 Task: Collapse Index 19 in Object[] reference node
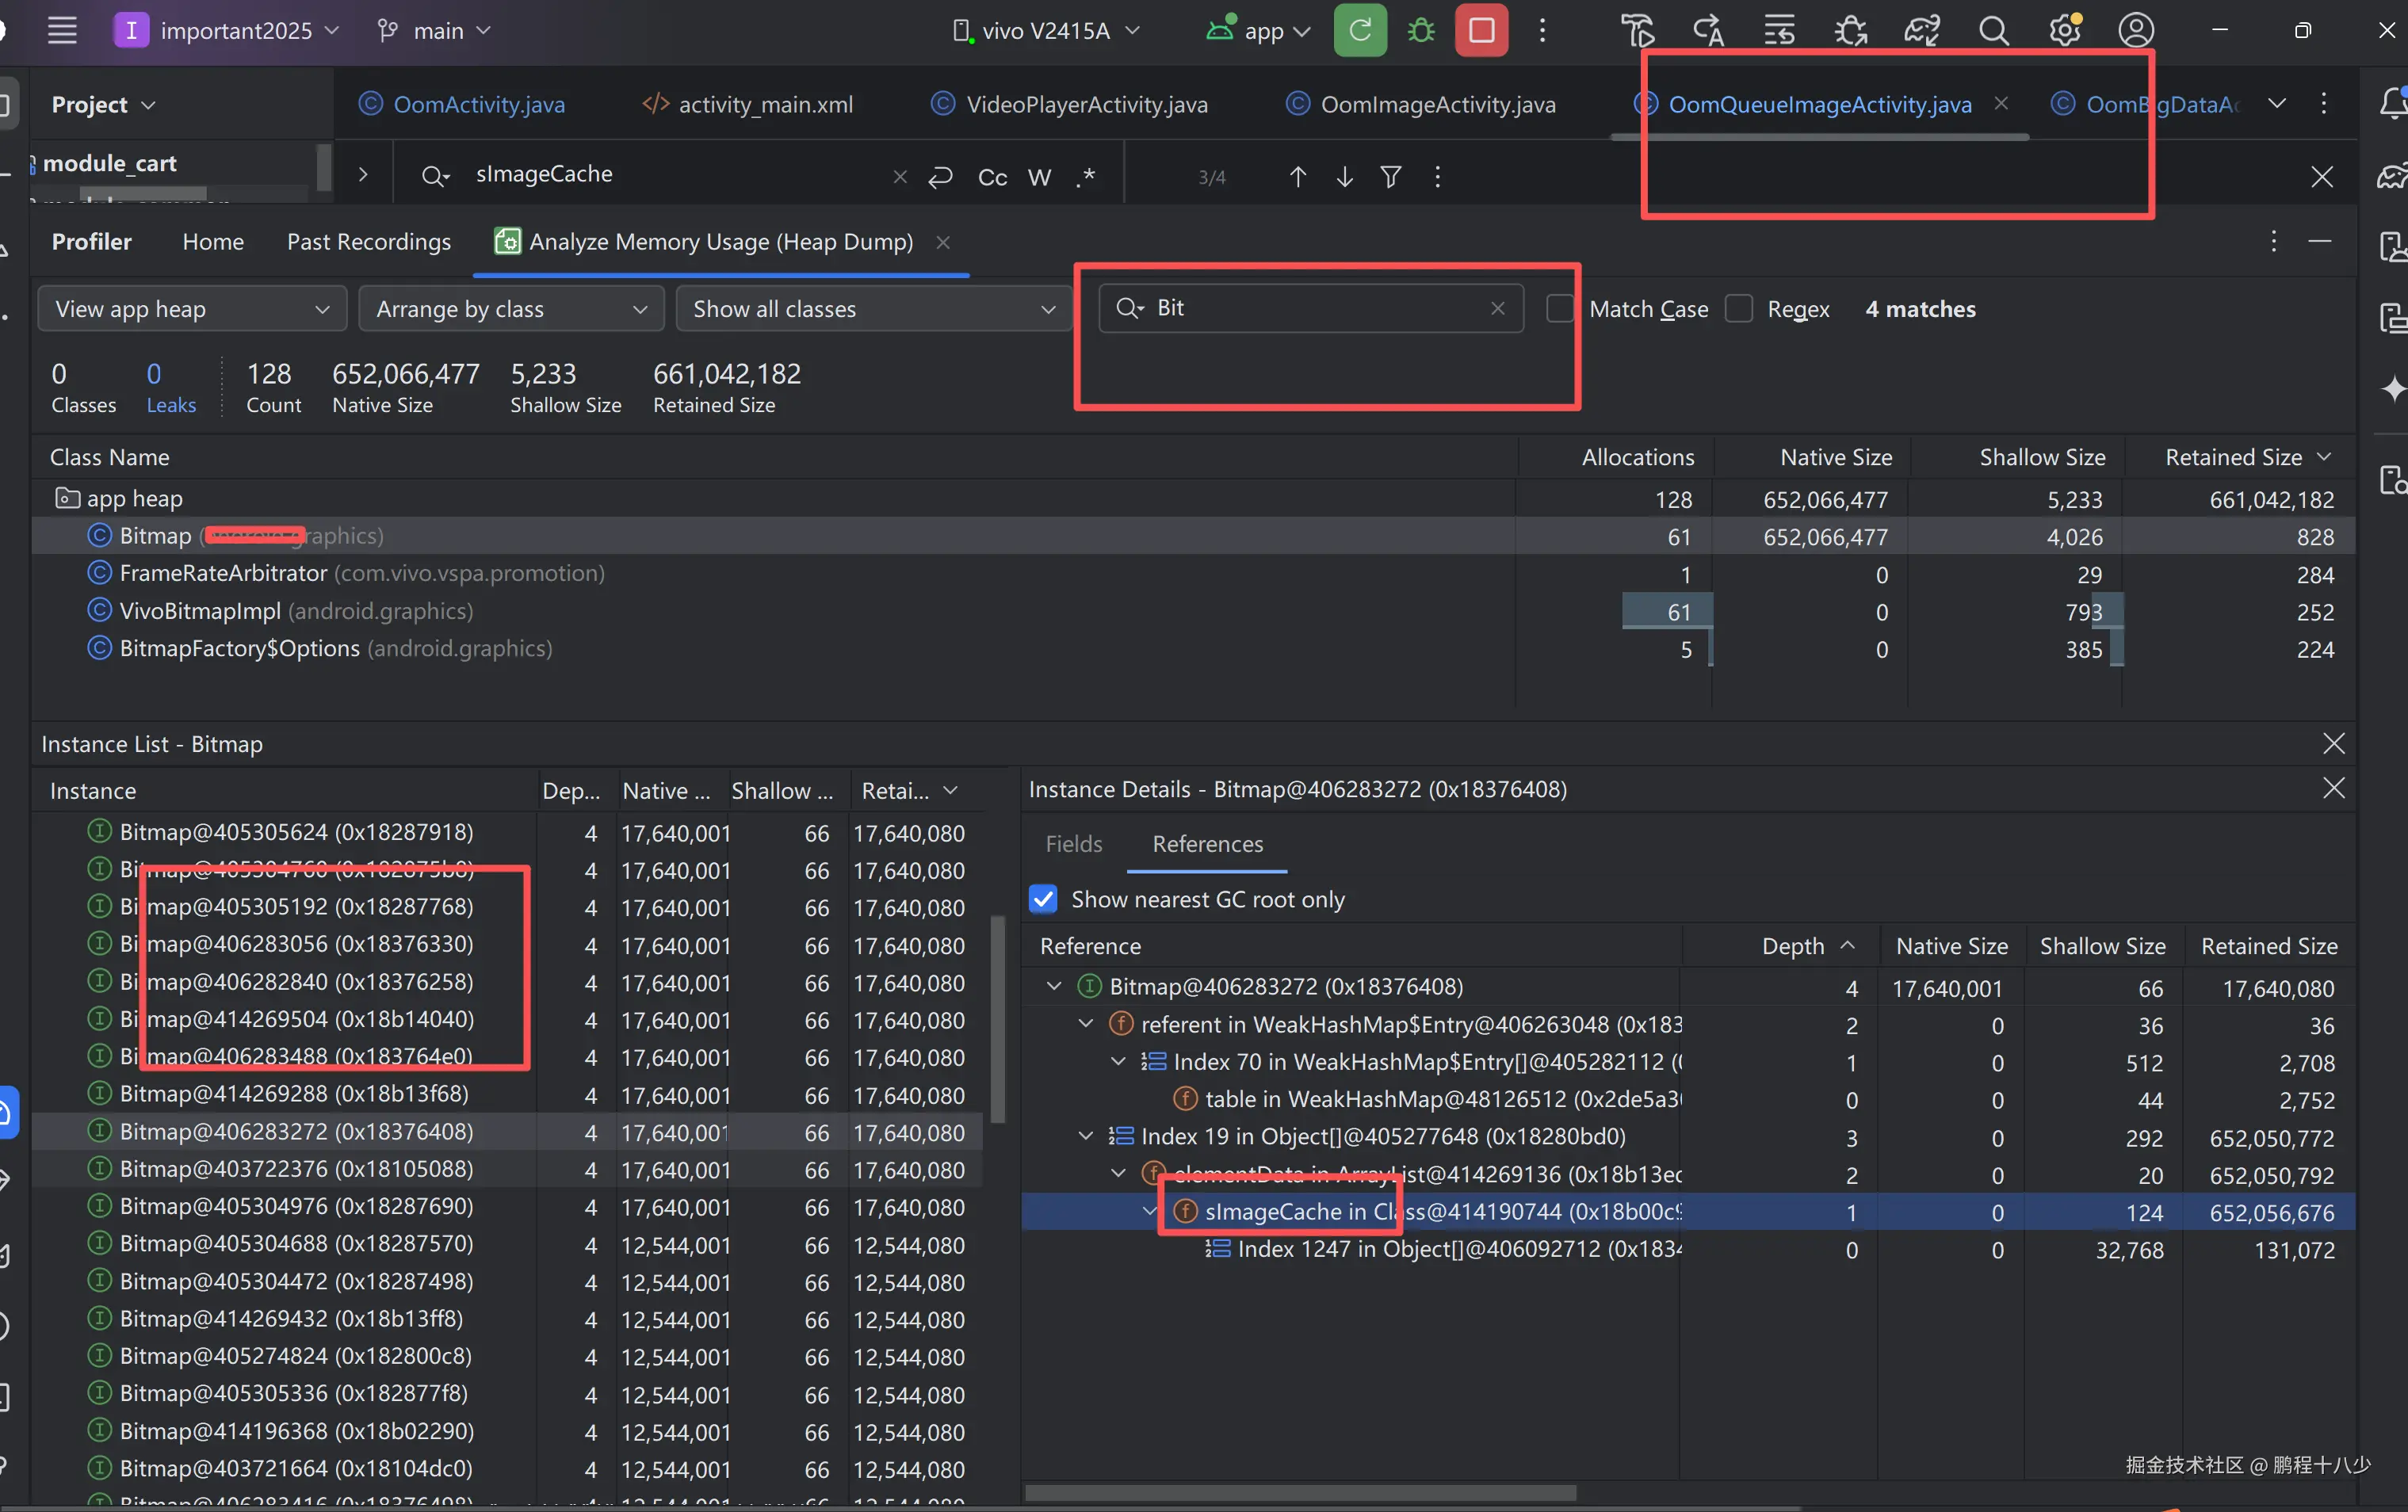[1086, 1136]
